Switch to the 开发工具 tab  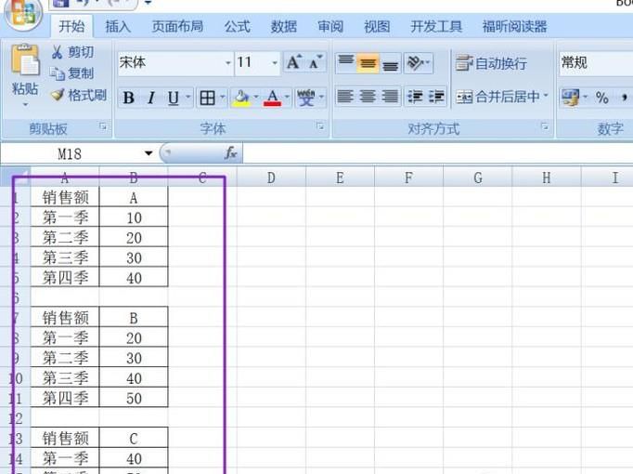click(x=436, y=27)
